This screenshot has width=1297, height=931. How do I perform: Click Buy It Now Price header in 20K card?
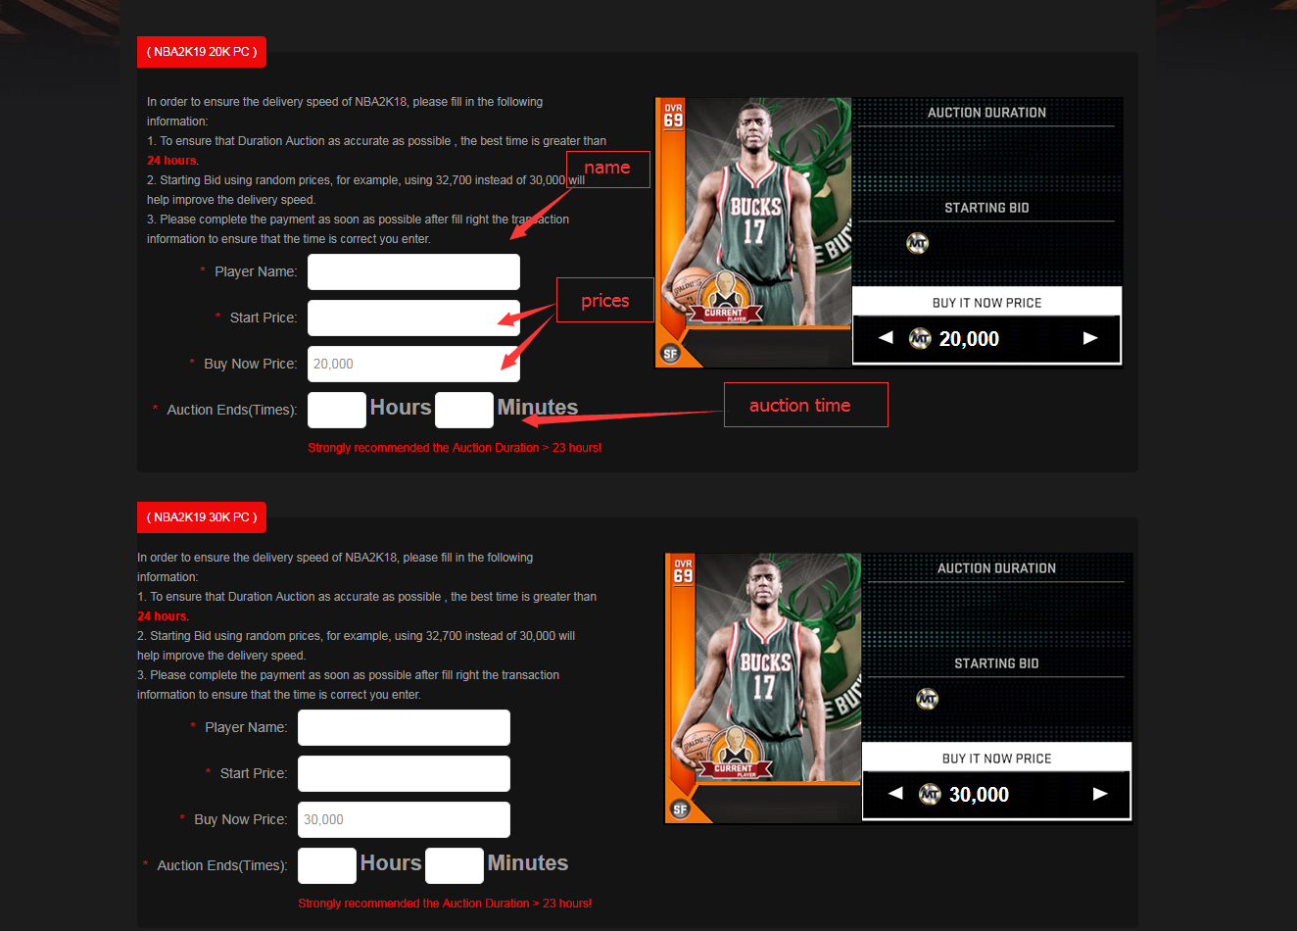point(986,303)
